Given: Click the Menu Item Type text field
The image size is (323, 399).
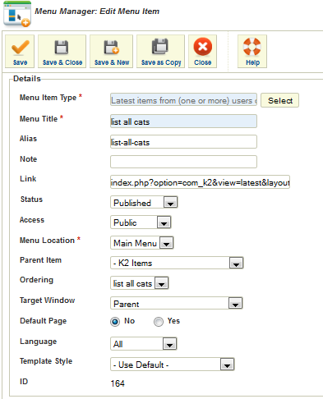Looking at the screenshot, I should click(x=183, y=100).
